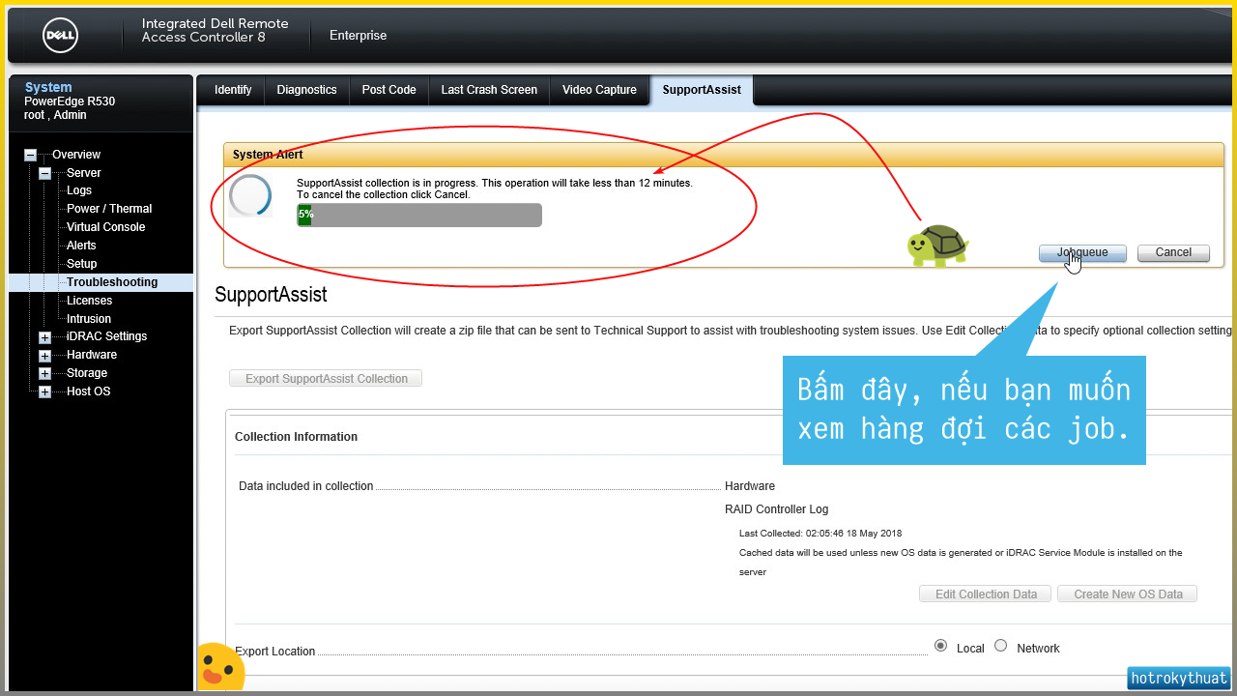Open the Video Capture tab
The height and width of the screenshot is (696, 1237).
pos(599,90)
